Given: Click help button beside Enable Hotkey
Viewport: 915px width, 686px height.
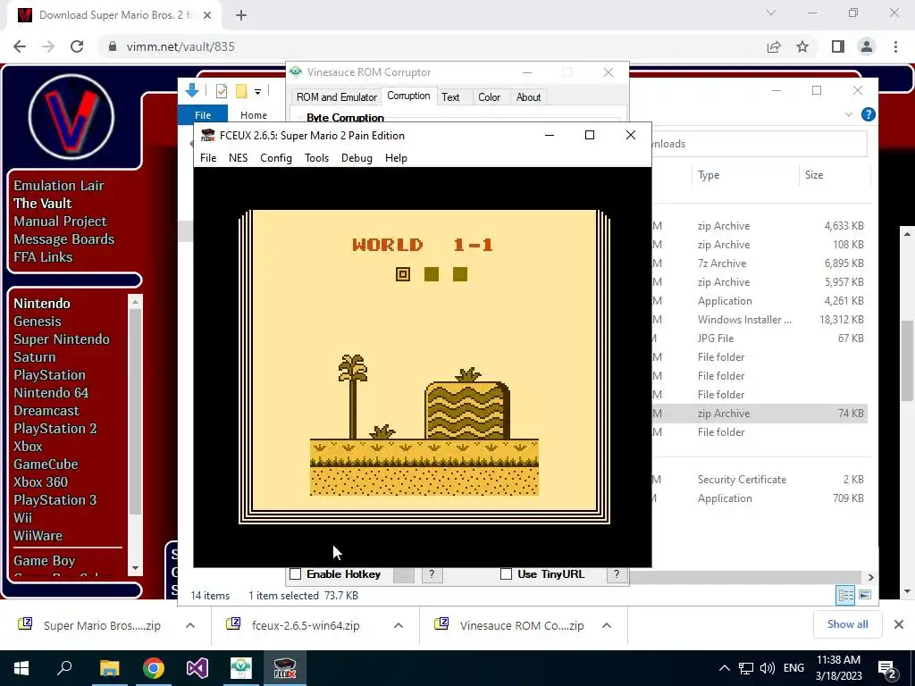Looking at the screenshot, I should pos(432,574).
